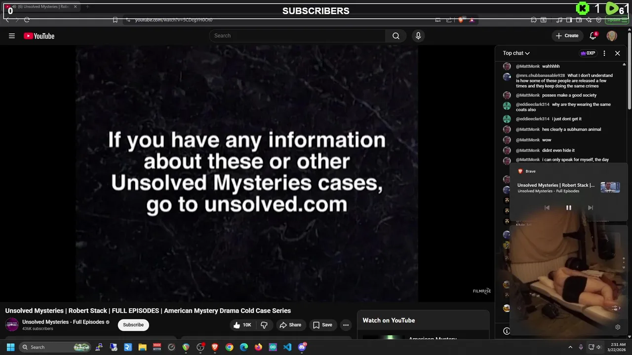Viewport: 632px width, 355px height.
Task: Open the account avatar menu
Action: click(612, 35)
